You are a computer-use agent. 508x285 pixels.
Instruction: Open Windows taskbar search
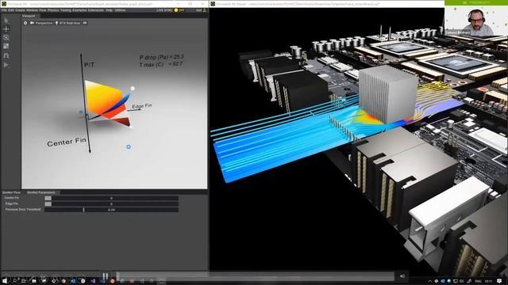tap(15, 281)
